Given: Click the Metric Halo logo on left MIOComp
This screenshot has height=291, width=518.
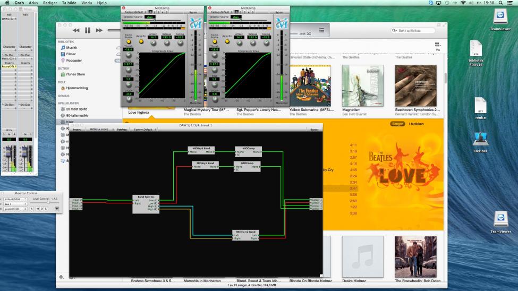Looking at the screenshot, I should [x=196, y=23].
